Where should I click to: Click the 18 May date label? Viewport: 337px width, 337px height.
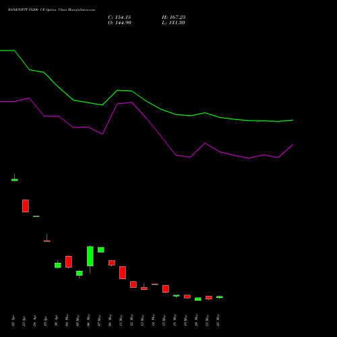pyautogui.click(x=175, y=320)
